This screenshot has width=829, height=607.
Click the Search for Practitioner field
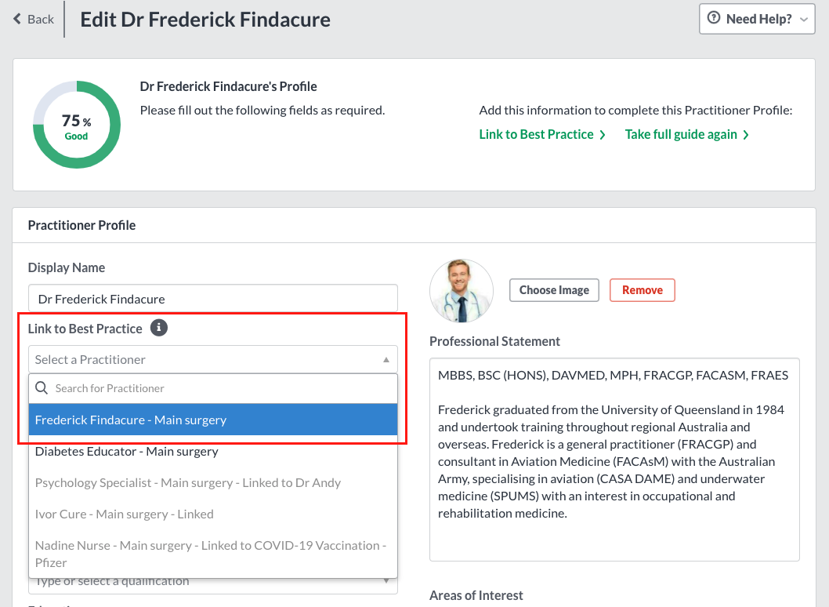[x=213, y=388]
